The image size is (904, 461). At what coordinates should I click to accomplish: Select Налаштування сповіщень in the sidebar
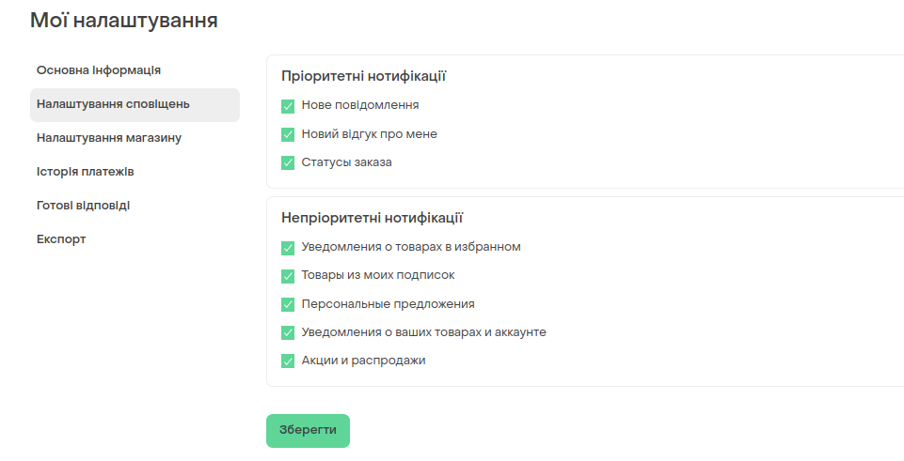click(x=135, y=105)
